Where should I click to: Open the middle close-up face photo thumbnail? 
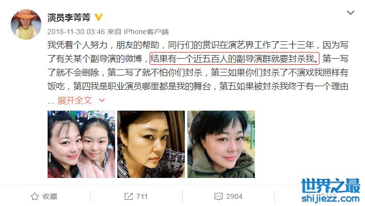coord(151,144)
